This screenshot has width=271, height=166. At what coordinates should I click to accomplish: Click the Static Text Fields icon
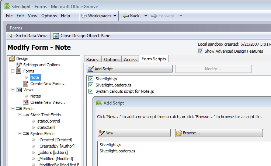click(26, 115)
